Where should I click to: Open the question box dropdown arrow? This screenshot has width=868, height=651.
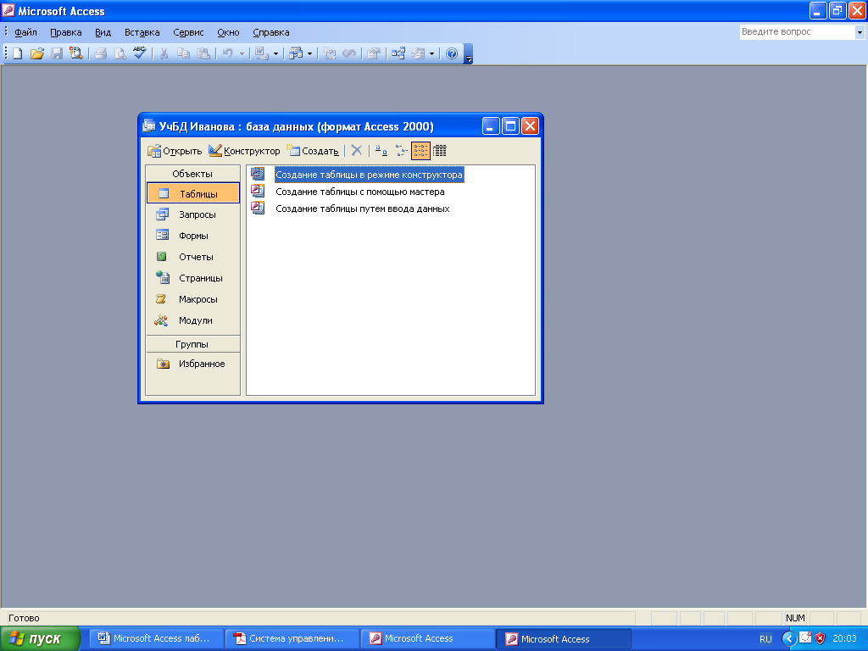click(860, 32)
